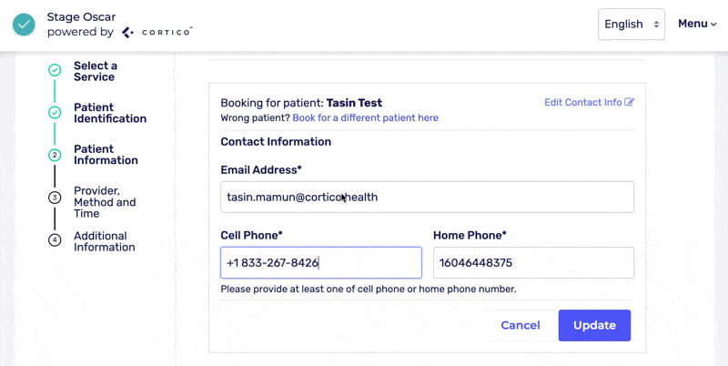Click the Cancel button
Viewport: 728px width, 366px height.
click(x=521, y=325)
